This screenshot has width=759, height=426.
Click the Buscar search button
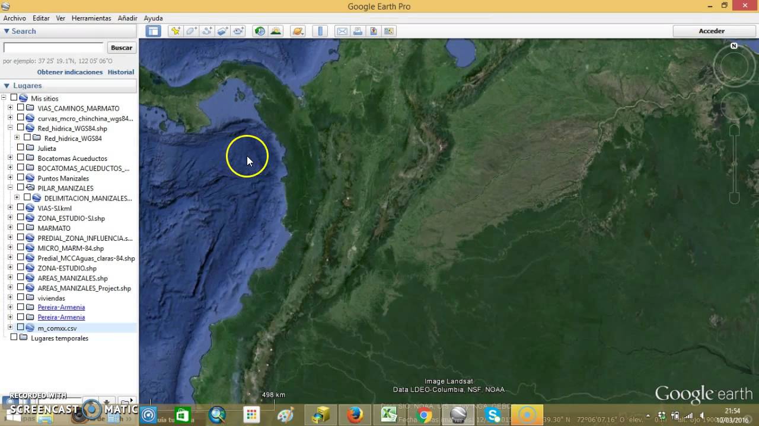[122, 47]
